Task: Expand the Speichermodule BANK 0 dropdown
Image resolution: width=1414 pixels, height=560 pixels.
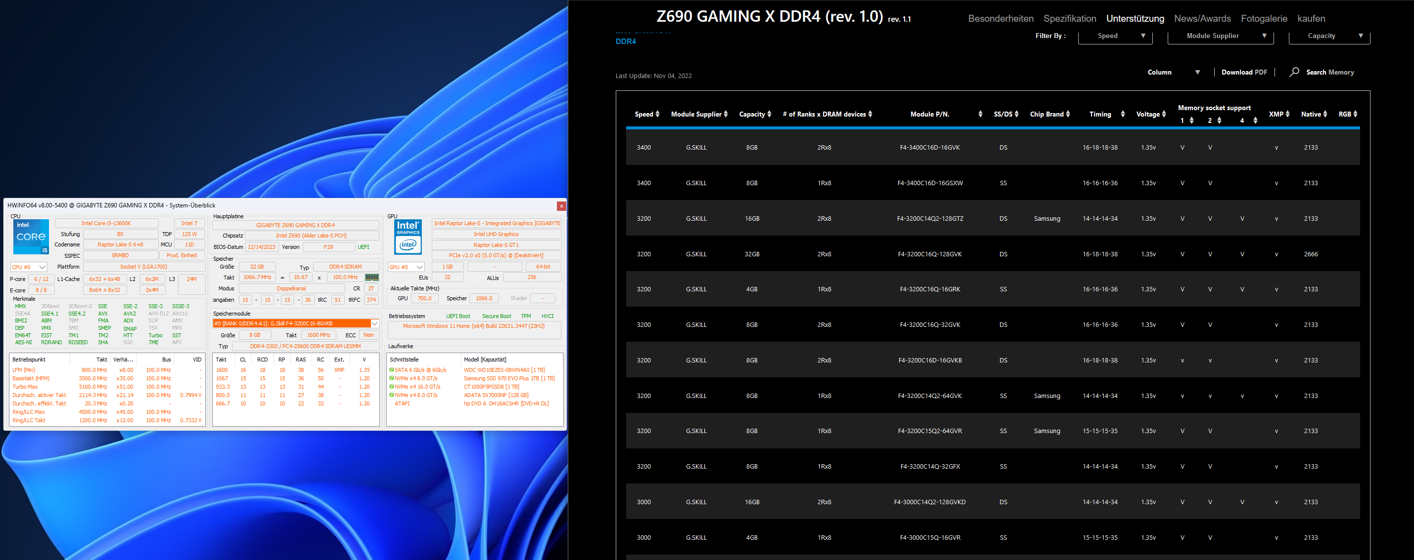Action: (x=374, y=324)
